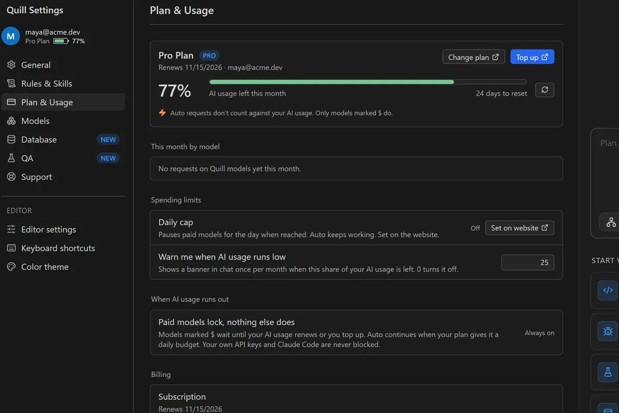Click the PRO badge next to Pro Plan
Image resolution: width=619 pixels, height=413 pixels.
[x=209, y=56]
